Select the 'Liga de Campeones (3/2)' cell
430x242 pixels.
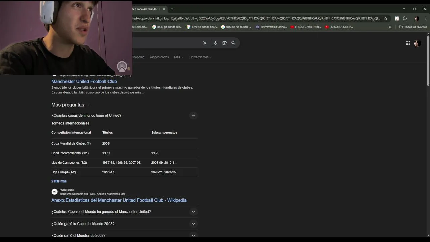[69, 163]
